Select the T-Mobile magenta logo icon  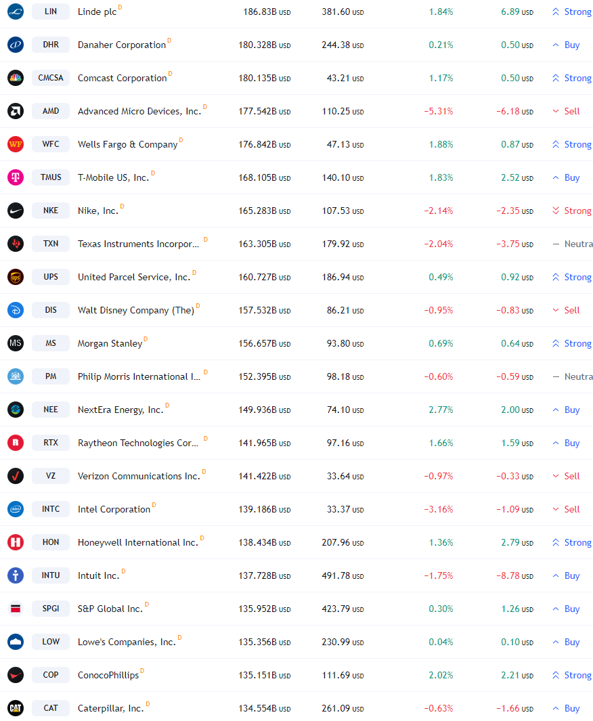[16, 177]
